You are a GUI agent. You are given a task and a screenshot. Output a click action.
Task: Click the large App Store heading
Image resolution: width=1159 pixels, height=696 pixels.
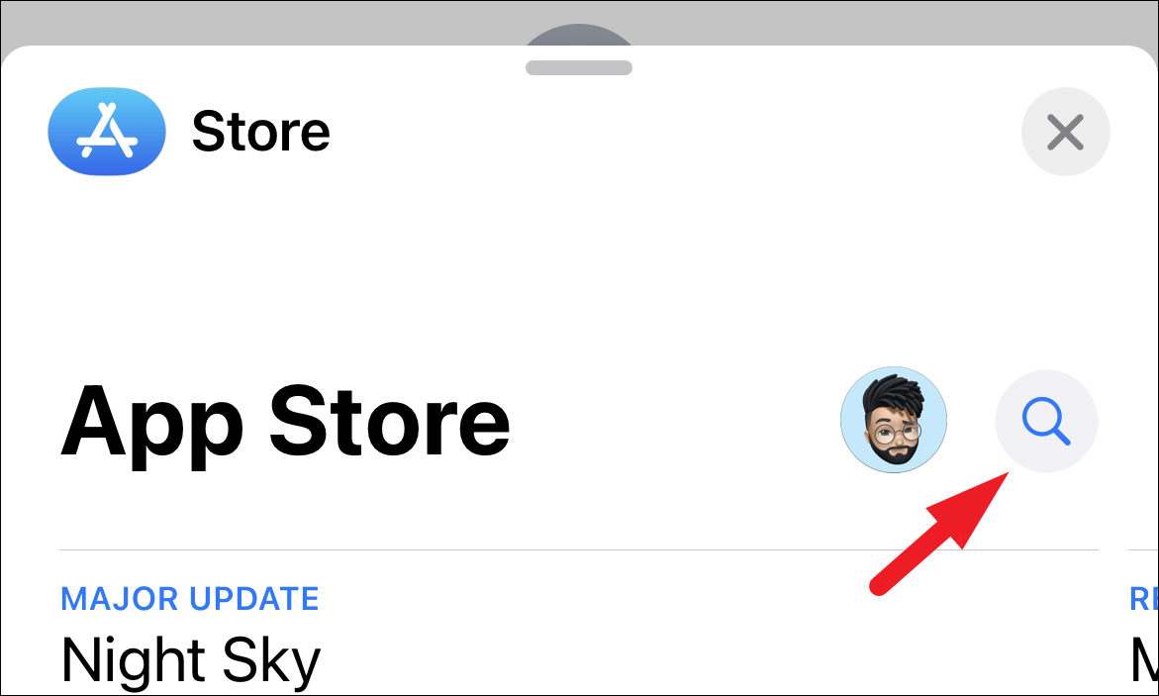click(x=285, y=425)
